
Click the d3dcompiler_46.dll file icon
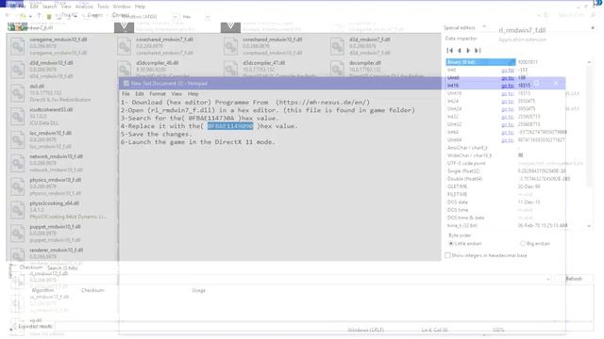pyautogui.click(x=124, y=69)
